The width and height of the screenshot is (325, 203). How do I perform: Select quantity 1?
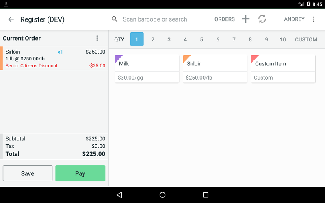click(137, 39)
